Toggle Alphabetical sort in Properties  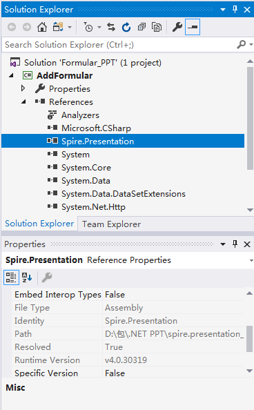[x=27, y=277]
